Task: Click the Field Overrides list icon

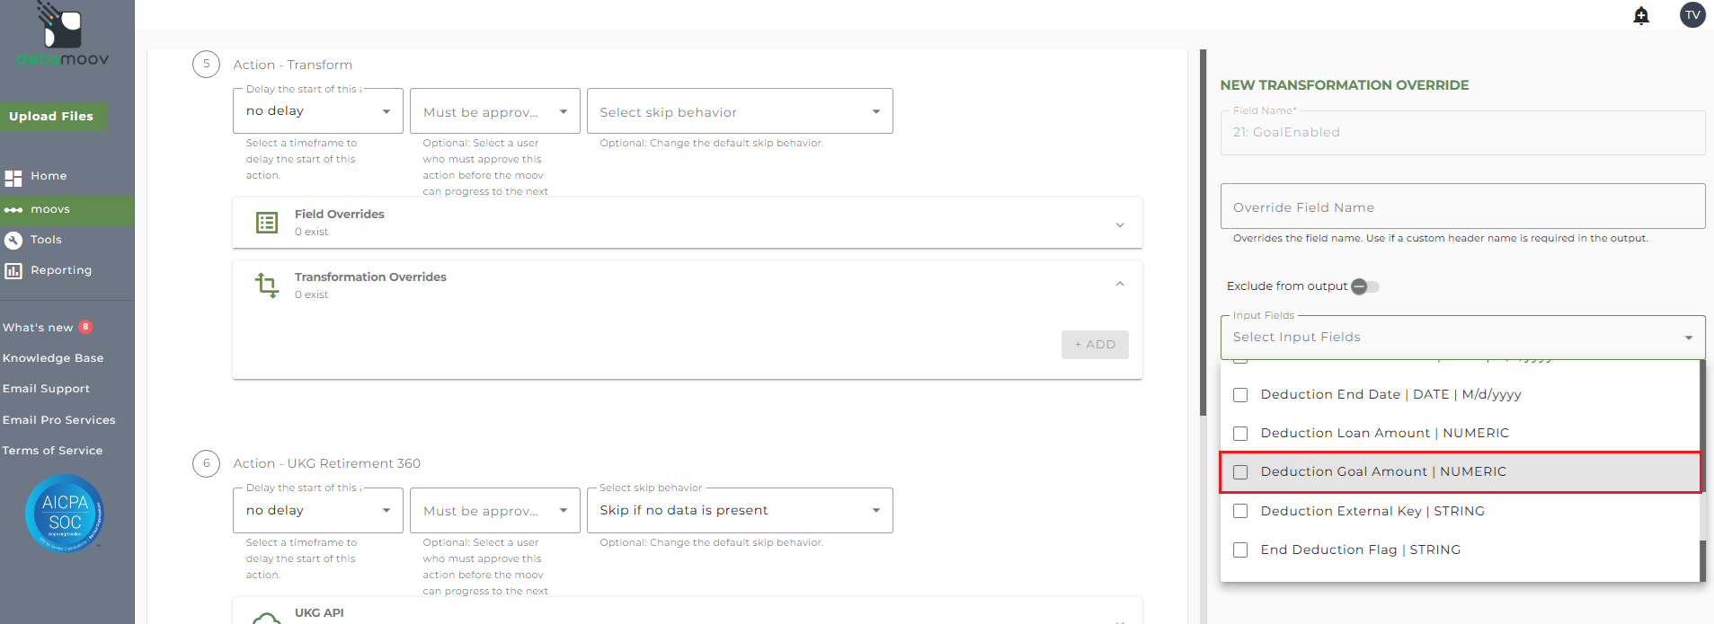Action: (x=267, y=223)
